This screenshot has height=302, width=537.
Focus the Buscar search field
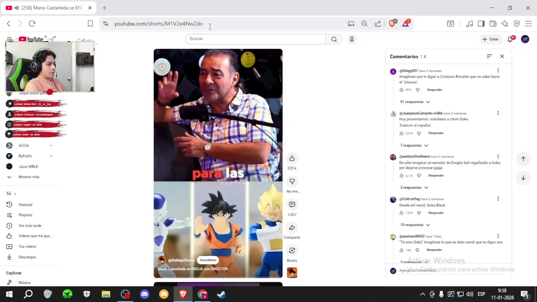pos(255,39)
